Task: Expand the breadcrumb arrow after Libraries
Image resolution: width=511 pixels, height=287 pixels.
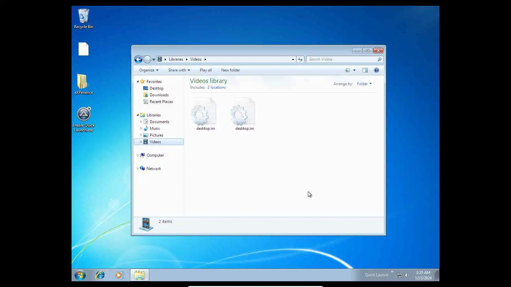Action: tap(187, 59)
